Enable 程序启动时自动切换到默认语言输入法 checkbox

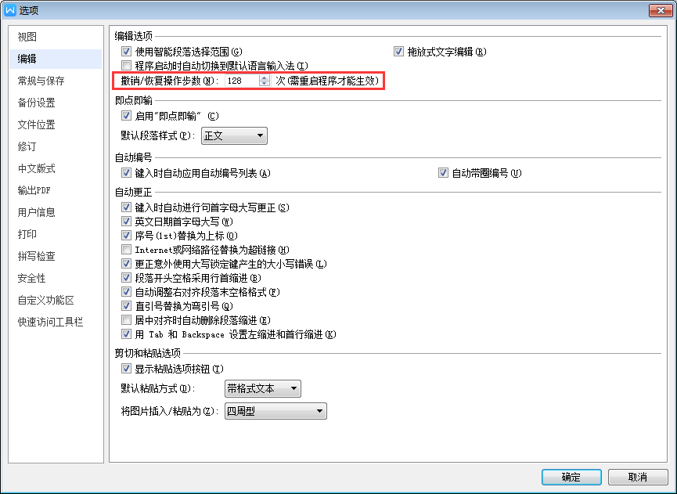[x=126, y=66]
